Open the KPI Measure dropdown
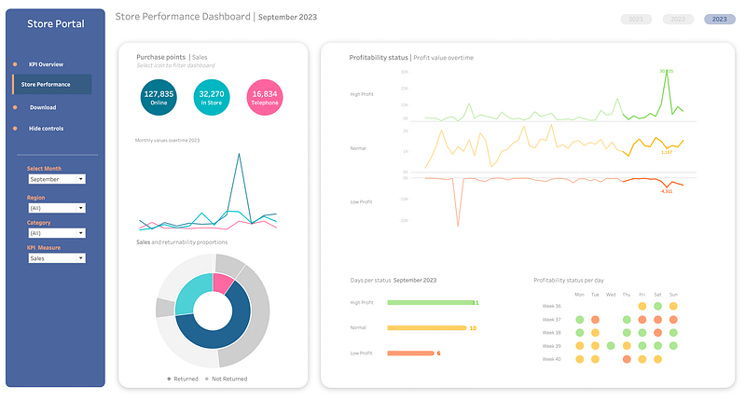This screenshot has width=746, height=401. [x=56, y=258]
